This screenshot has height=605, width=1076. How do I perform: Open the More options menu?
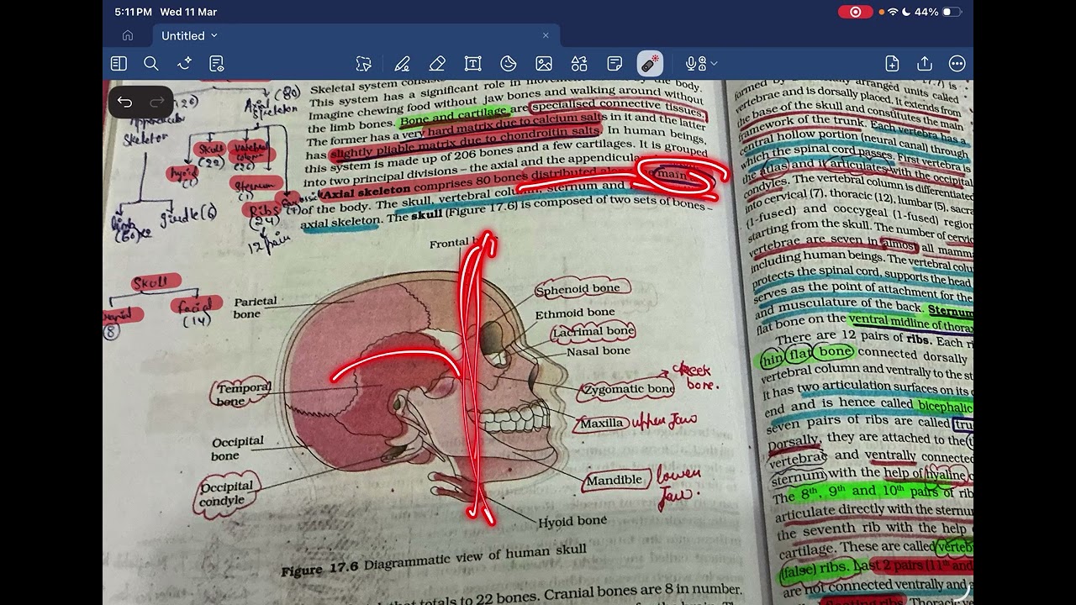point(957,64)
